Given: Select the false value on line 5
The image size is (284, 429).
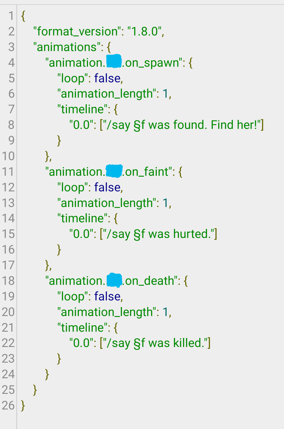Looking at the screenshot, I should (107, 78).
